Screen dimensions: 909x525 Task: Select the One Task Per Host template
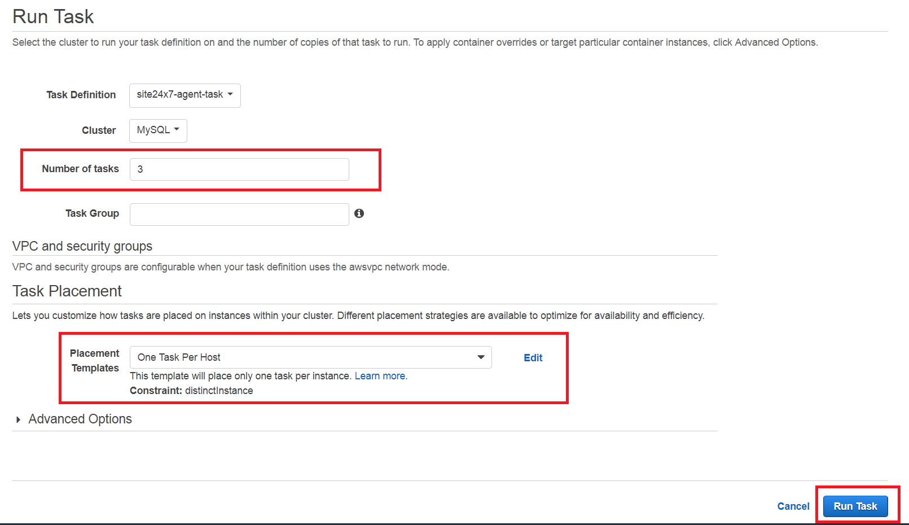tap(310, 357)
